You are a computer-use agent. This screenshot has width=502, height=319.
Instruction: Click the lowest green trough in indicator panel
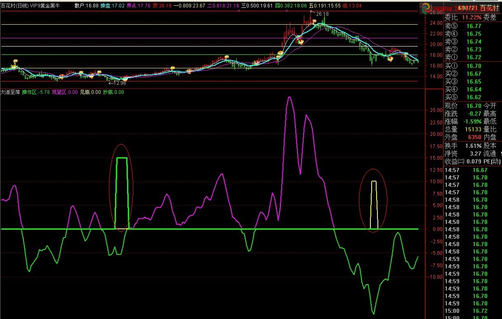click(374, 313)
